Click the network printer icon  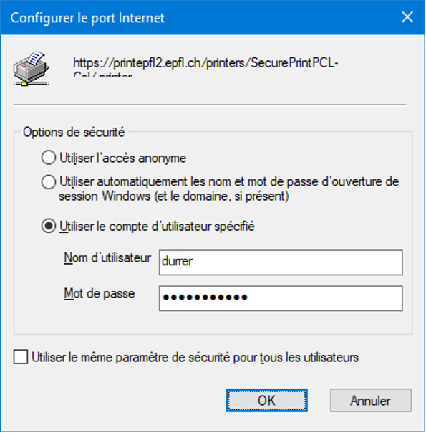point(32,68)
